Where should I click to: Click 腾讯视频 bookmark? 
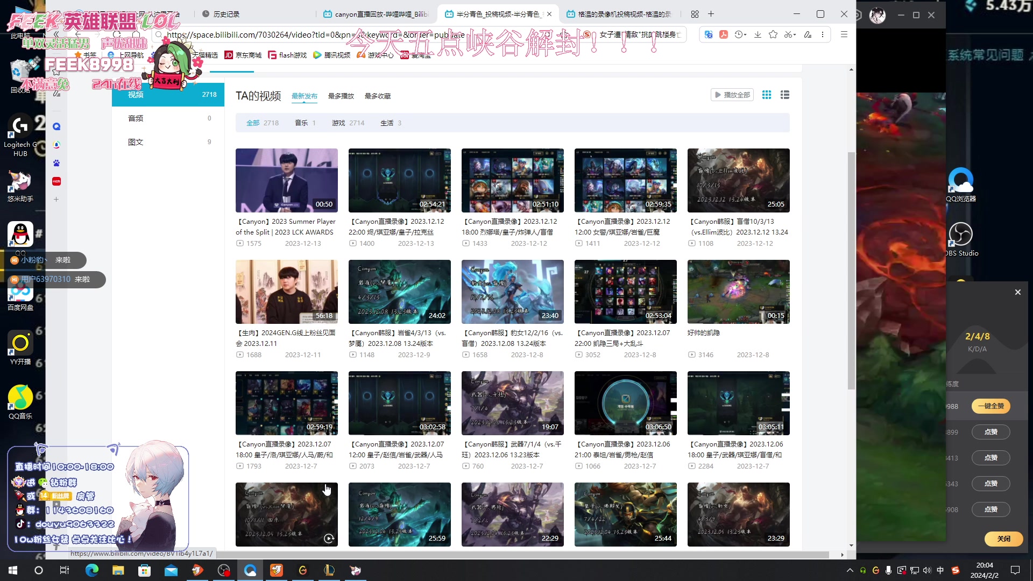[332, 55]
